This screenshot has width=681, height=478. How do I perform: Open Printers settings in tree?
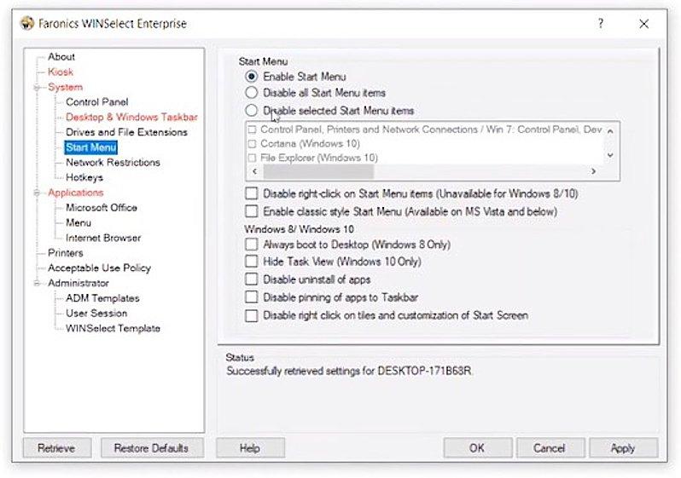pyautogui.click(x=65, y=253)
